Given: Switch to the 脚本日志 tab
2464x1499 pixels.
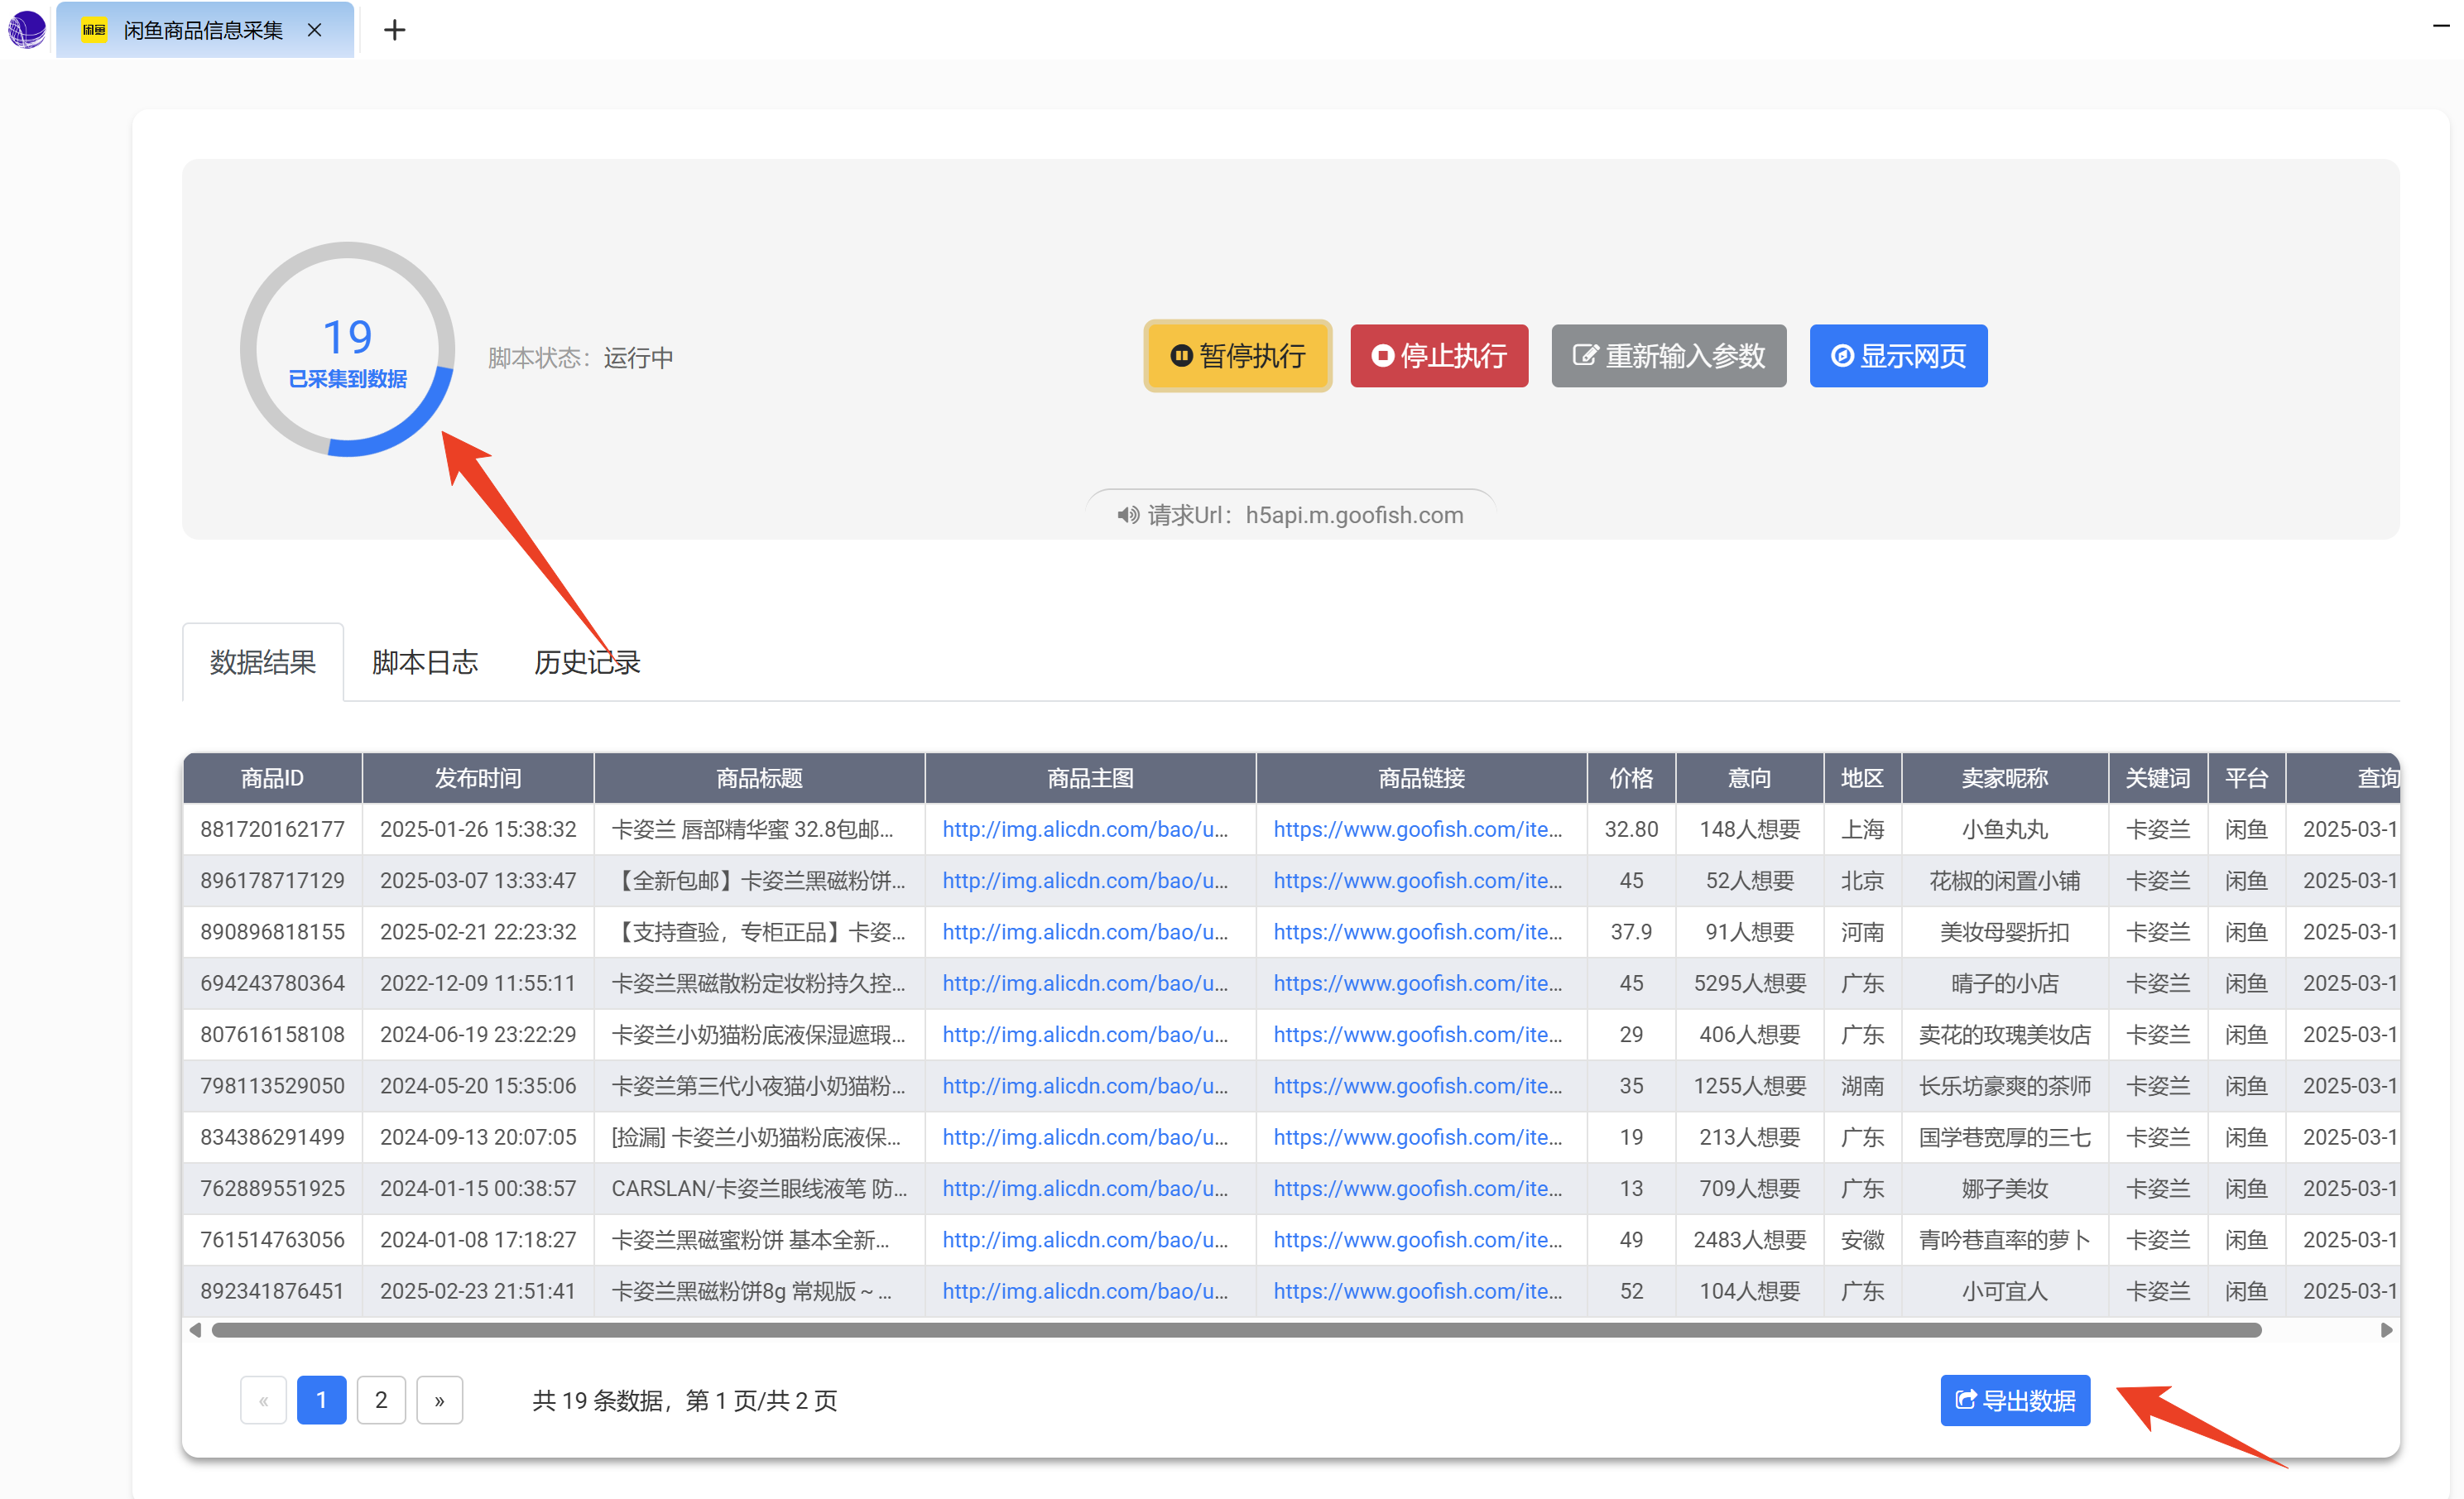Looking at the screenshot, I should pyautogui.click(x=425, y=662).
